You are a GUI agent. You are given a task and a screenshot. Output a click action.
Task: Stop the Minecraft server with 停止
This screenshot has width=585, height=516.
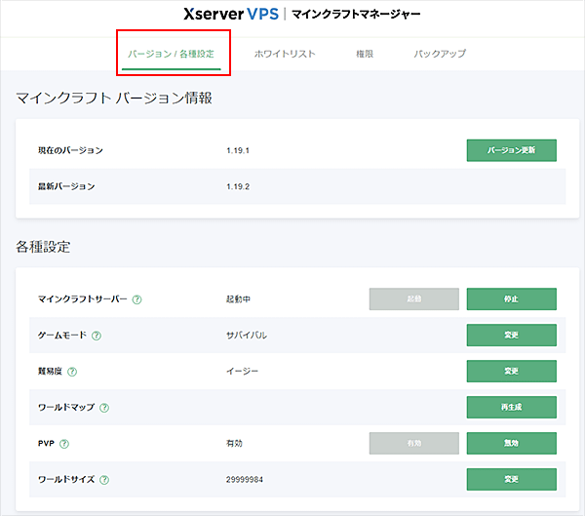512,298
